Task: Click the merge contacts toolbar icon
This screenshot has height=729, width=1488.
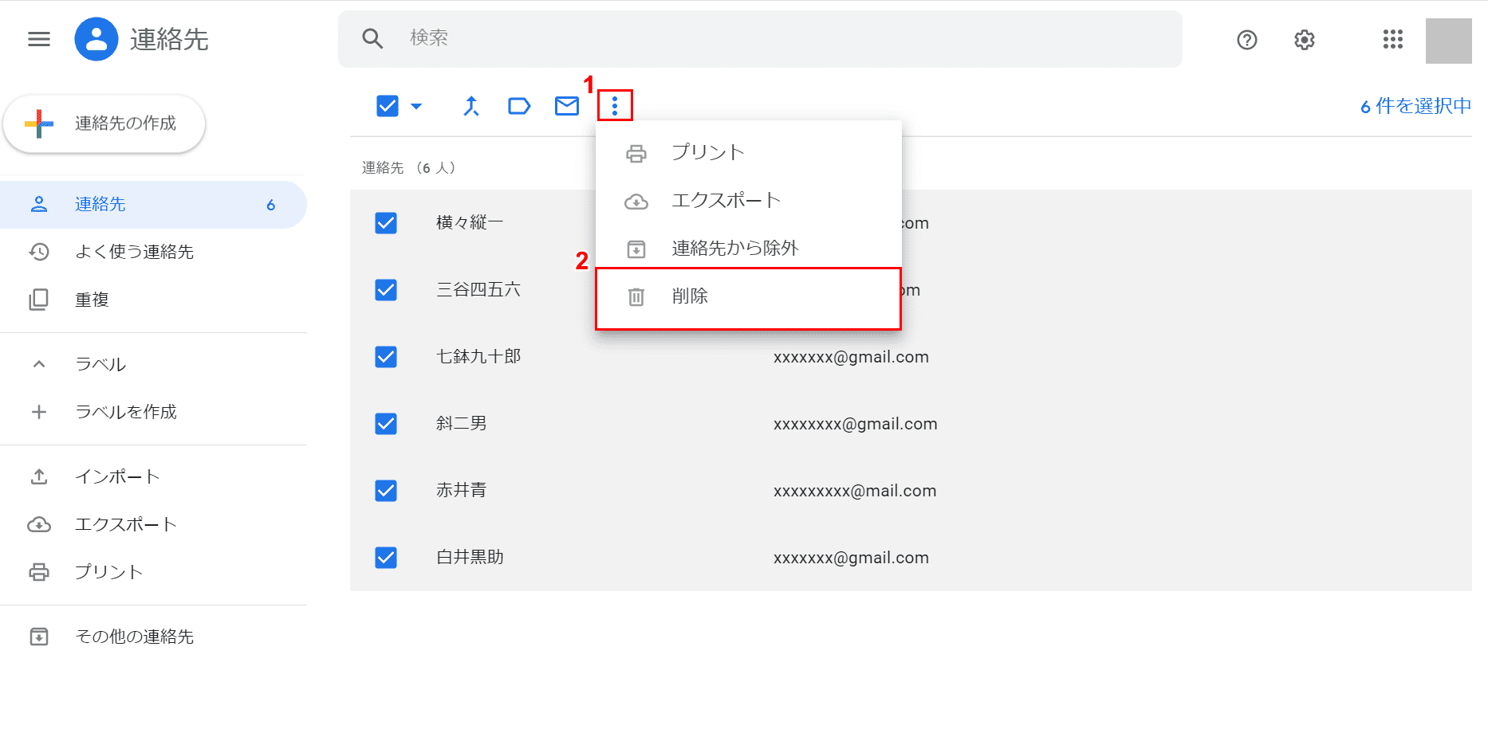Action: (471, 106)
